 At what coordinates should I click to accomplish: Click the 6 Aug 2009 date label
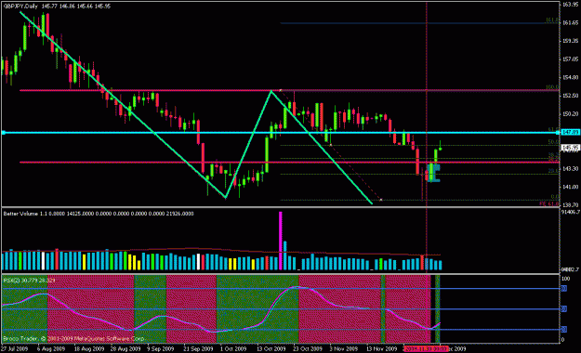tap(51, 349)
